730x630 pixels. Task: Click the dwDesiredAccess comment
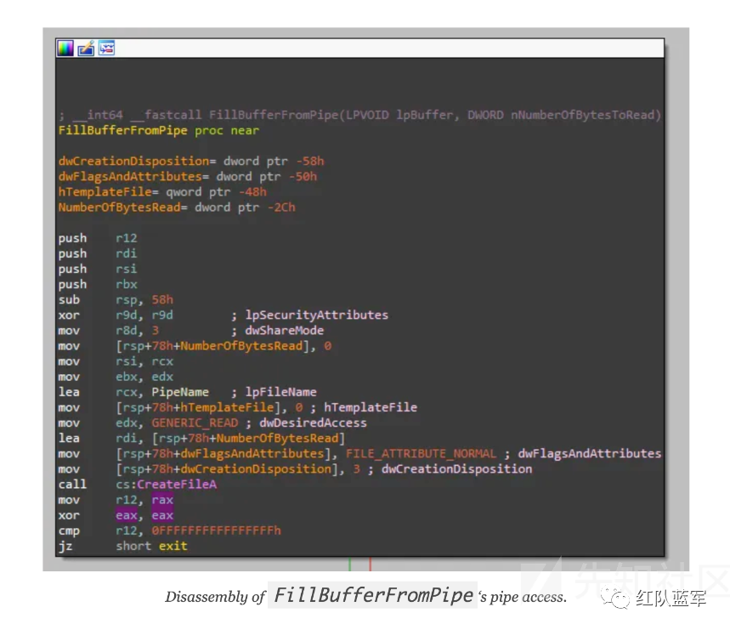tap(313, 423)
